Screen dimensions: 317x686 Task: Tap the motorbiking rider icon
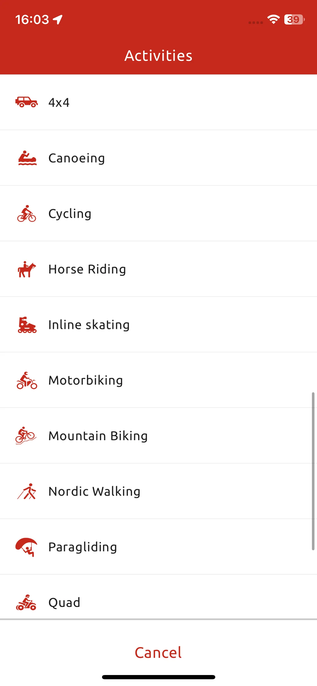(27, 380)
